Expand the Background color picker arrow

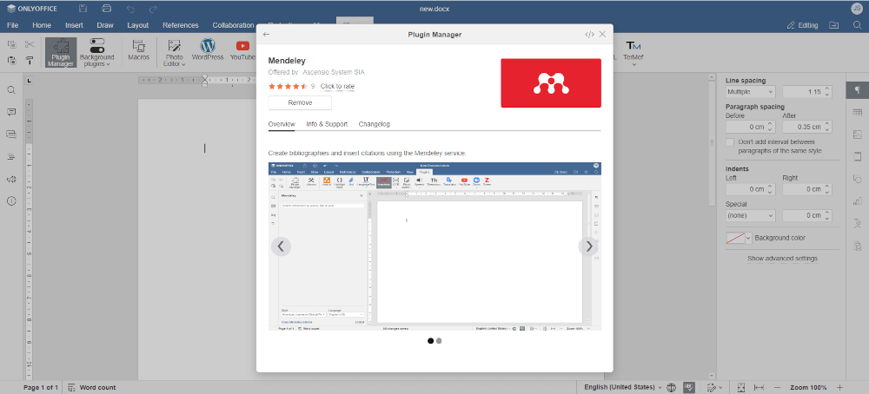pyautogui.click(x=748, y=238)
